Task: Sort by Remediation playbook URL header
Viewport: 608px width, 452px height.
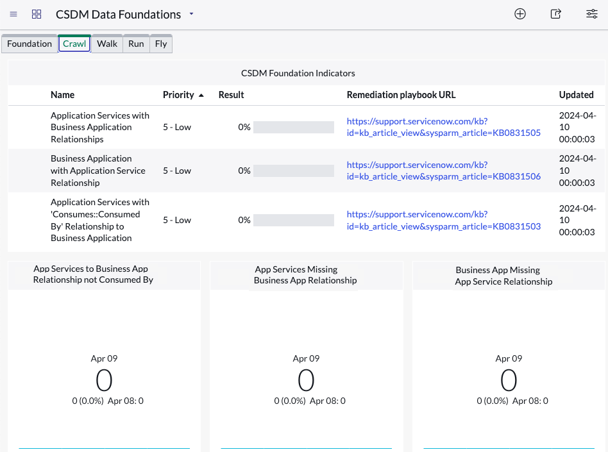Action: point(401,95)
